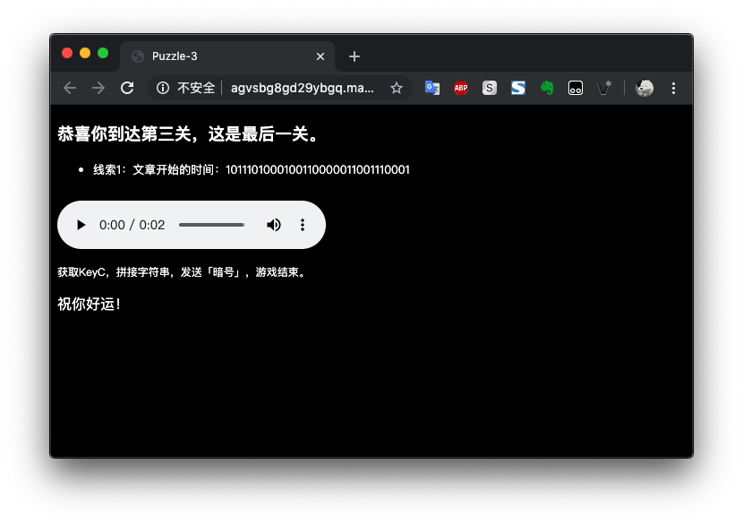Click the audio time display 0:00 / 0:02
Viewport: 743px width, 524px height.
[132, 225]
